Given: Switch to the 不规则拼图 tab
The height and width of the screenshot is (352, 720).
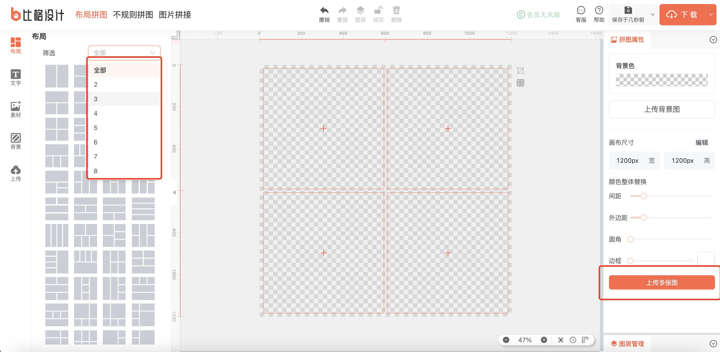Looking at the screenshot, I should point(133,14).
